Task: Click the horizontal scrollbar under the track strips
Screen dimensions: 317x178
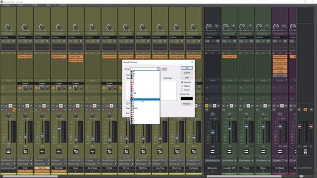Action: 30,176
